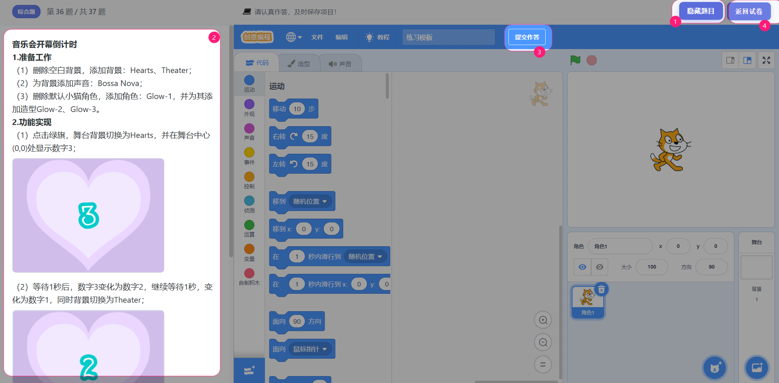Select the 侦测 (Sensing) category
This screenshot has width=779, height=383.
249,204
